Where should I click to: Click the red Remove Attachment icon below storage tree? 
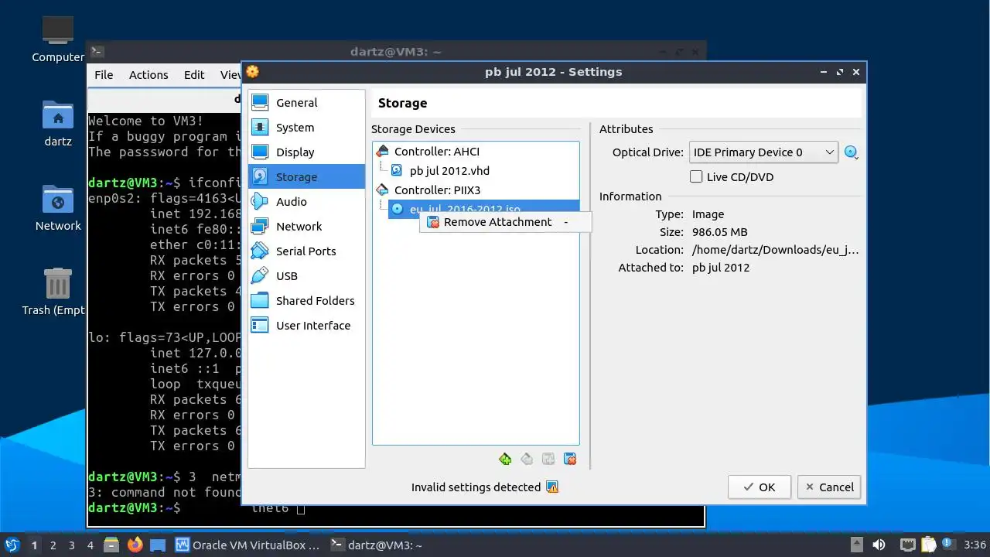(570, 459)
